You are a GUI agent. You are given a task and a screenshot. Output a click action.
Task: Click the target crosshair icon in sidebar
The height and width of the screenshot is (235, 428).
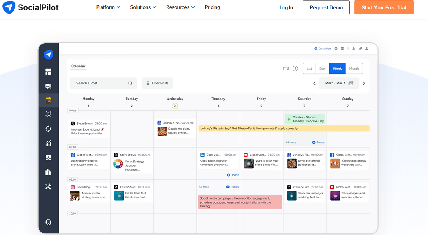[48, 129]
